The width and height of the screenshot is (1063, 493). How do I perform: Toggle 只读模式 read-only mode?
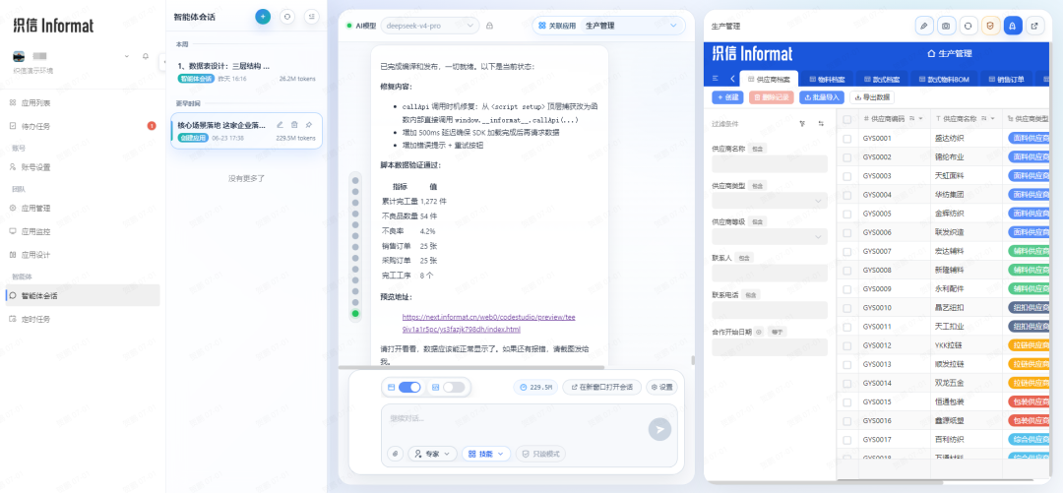tap(540, 454)
